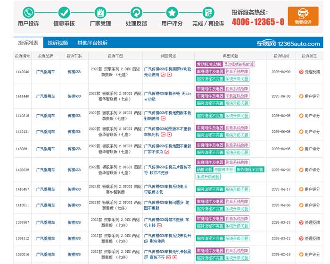Screen dimensions: 330x264
Task: Click 传祺GS8 series link in row 1360016
Action: tap(74, 255)
